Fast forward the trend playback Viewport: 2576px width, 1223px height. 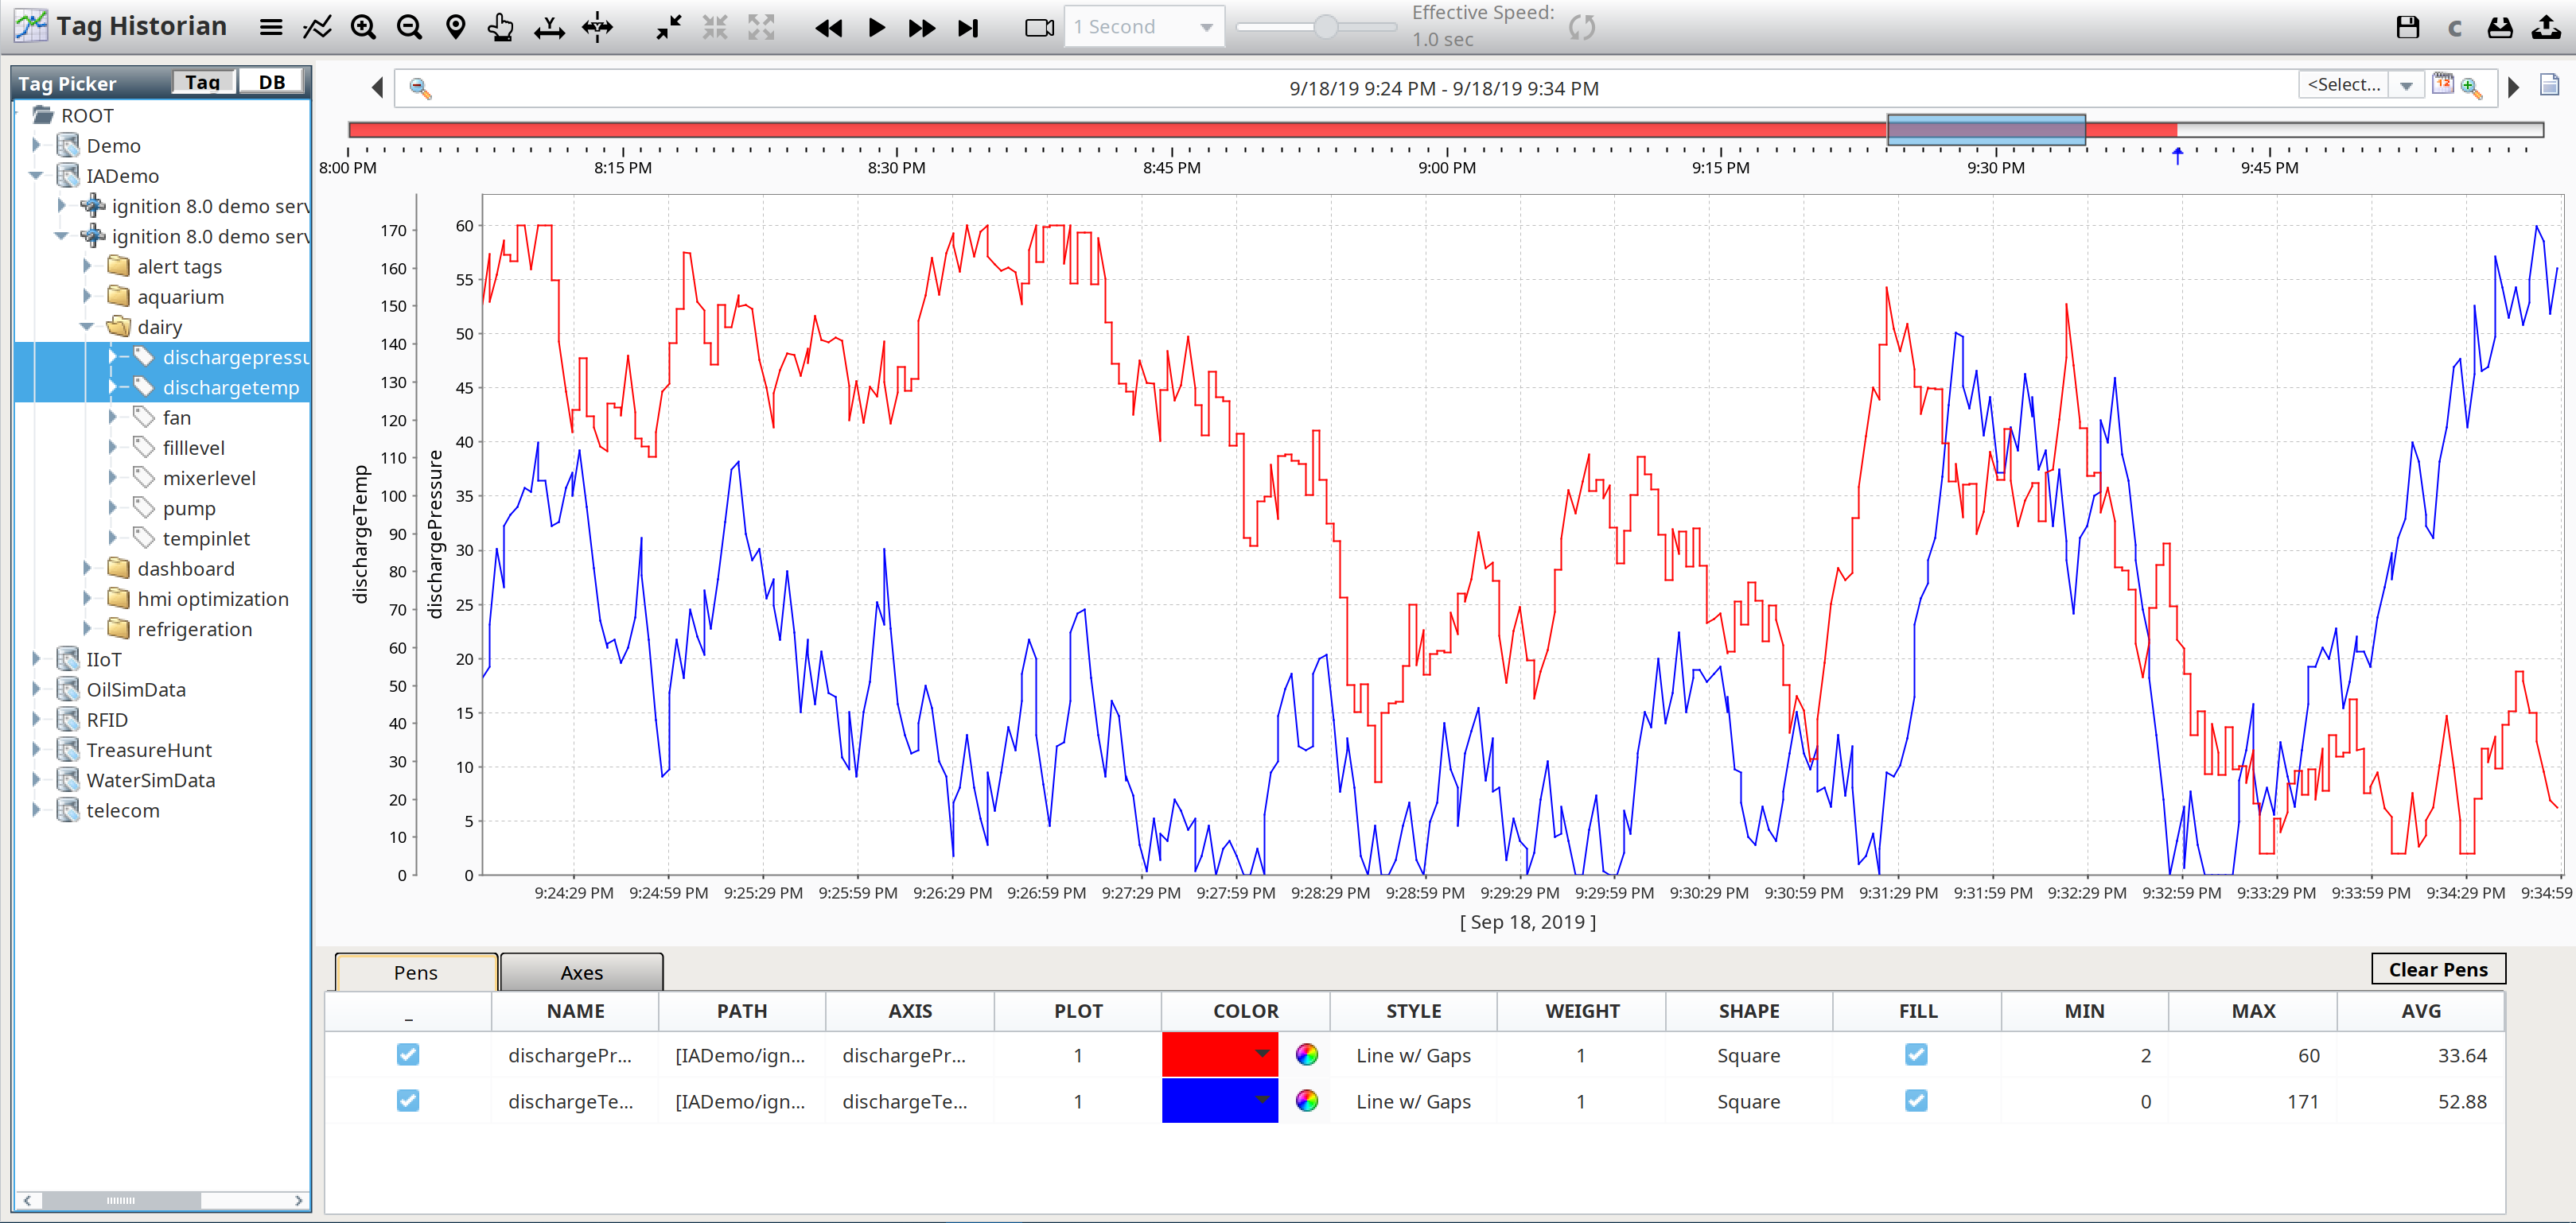922,28
